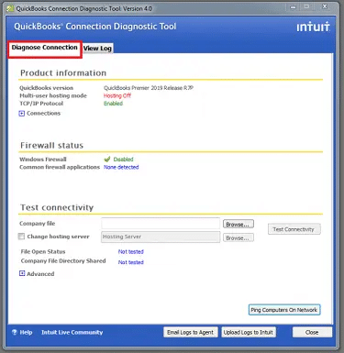Image resolution: width=344 pixels, height=353 pixels.
Task: Click the QuickBooks Premier 2019 version text
Action: pyautogui.click(x=149, y=88)
